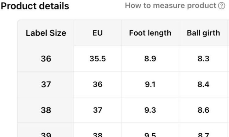229x137 pixels.
Task: Click the foot length 9.3 cell
Action: click(x=150, y=110)
